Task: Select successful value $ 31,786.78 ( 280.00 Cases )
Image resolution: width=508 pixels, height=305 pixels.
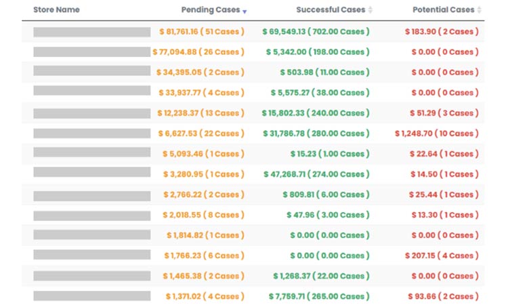Action: 316,134
